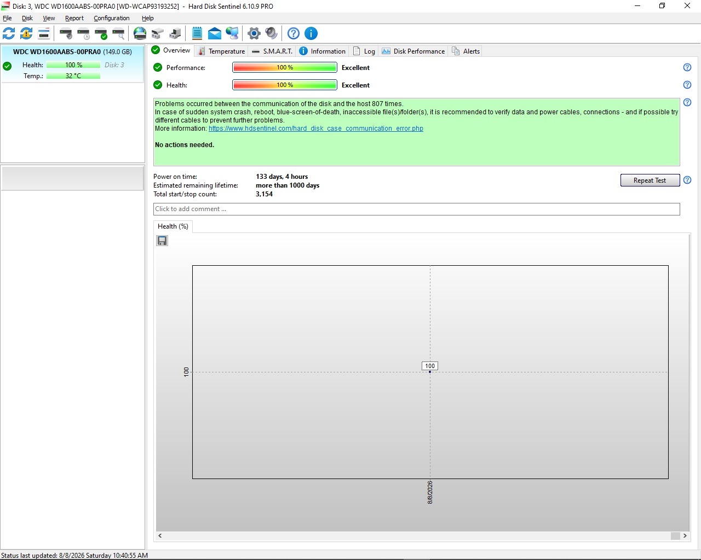Switch to the Disk Performance tab
This screenshot has height=560, width=701.
tap(413, 51)
